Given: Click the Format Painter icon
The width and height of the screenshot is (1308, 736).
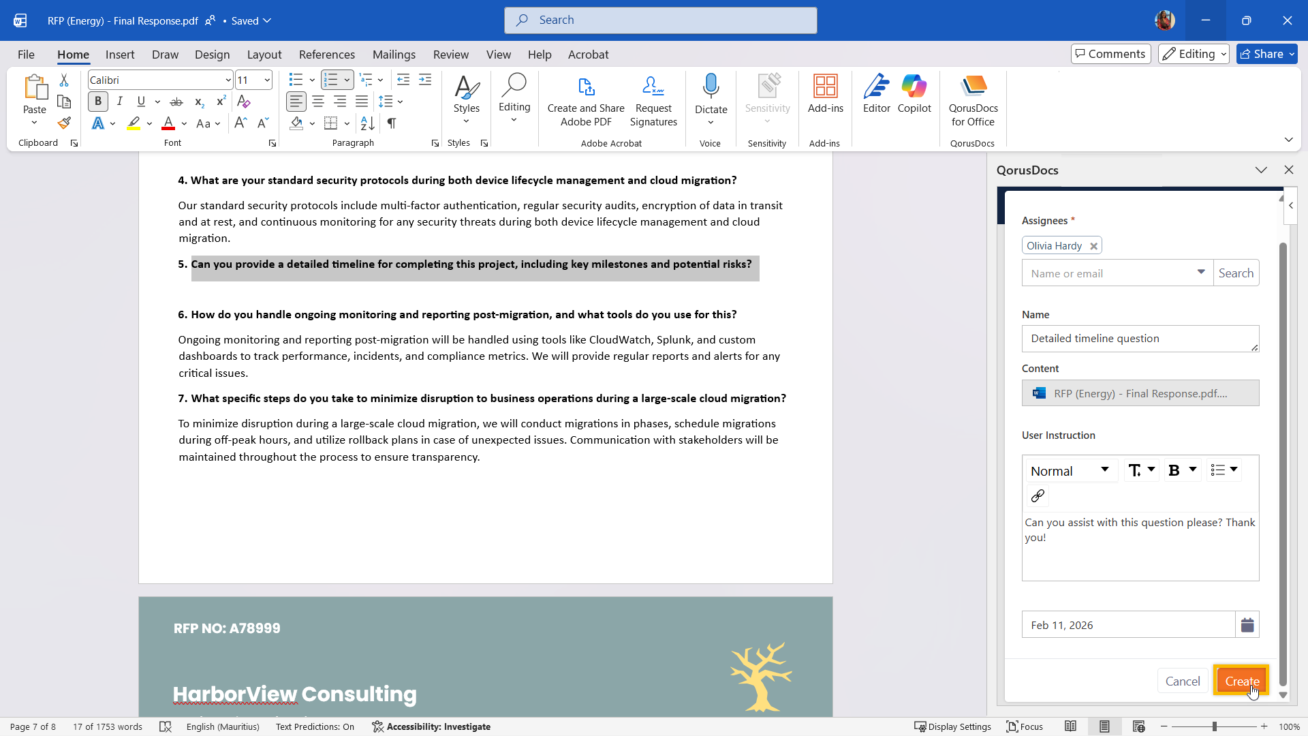Looking at the screenshot, I should tap(64, 123).
